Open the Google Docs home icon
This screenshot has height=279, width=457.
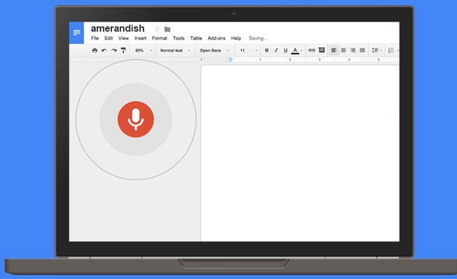point(77,32)
